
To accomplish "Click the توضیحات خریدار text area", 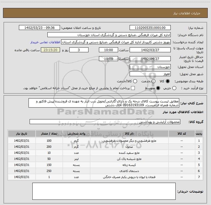I will pos(104,191).
